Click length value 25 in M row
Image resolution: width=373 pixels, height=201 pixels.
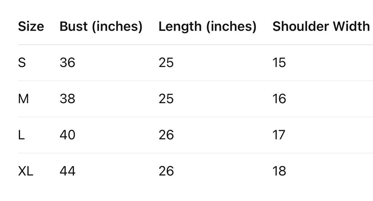click(166, 99)
